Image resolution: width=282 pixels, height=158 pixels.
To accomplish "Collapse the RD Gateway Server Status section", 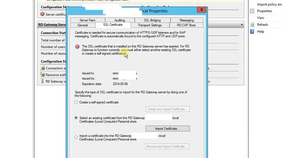I will tap(242, 25).
